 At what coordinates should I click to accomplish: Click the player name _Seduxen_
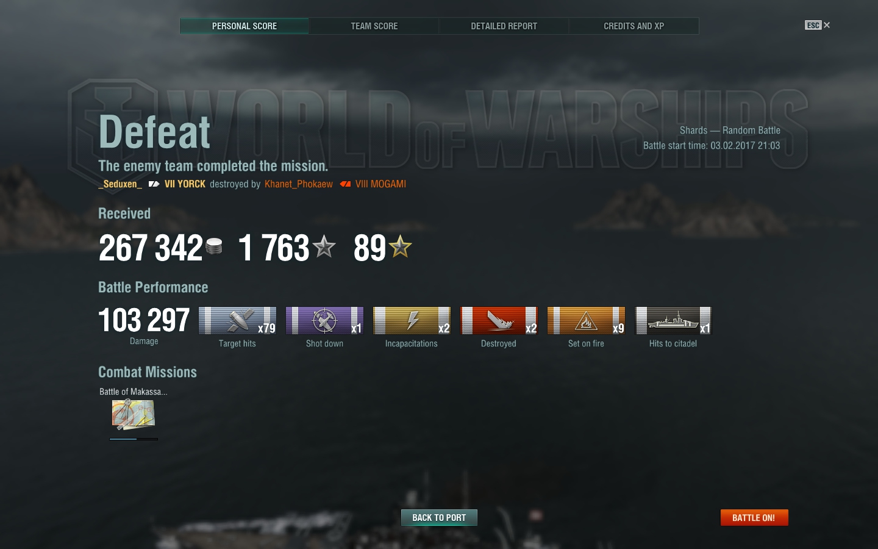coord(120,184)
